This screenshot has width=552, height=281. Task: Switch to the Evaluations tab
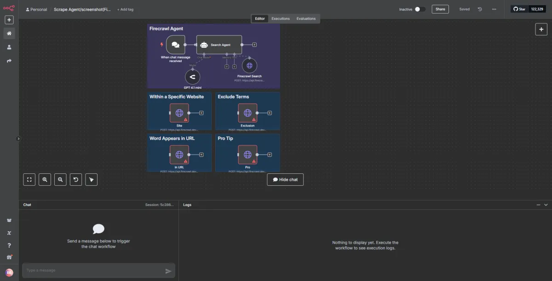306,18
